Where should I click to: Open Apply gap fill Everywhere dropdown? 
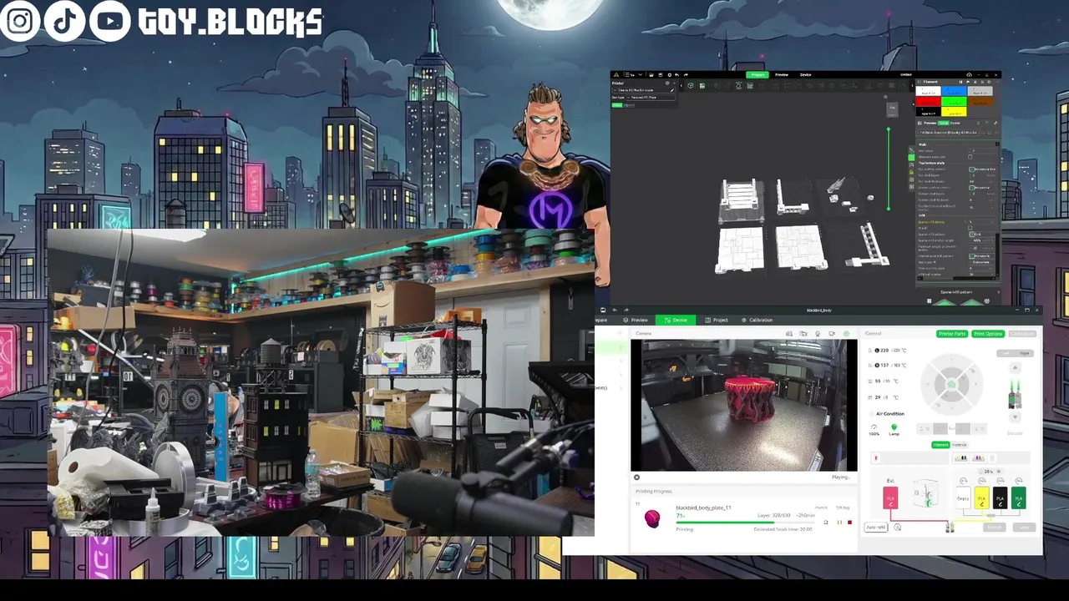point(983,262)
